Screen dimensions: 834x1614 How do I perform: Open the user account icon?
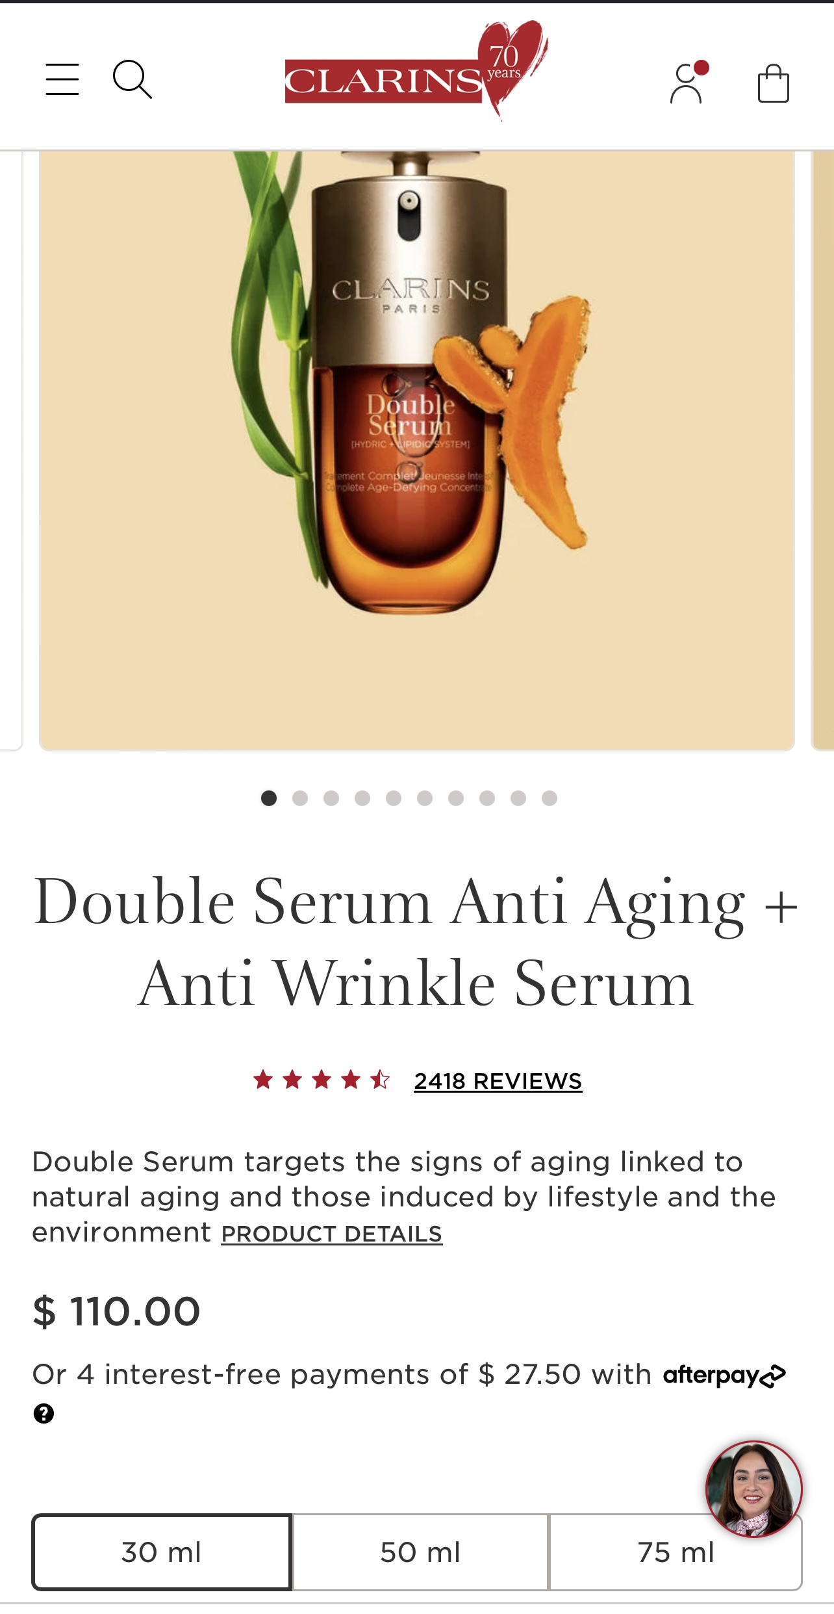click(x=687, y=83)
